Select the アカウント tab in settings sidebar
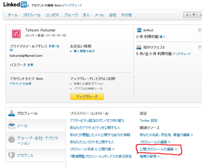Image resolution: width=202 pixels, height=168 pixels. click(36, 155)
